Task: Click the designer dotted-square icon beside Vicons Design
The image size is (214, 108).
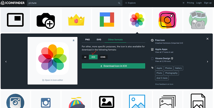Action: (x=152, y=59)
